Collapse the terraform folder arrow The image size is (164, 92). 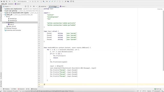5,22
